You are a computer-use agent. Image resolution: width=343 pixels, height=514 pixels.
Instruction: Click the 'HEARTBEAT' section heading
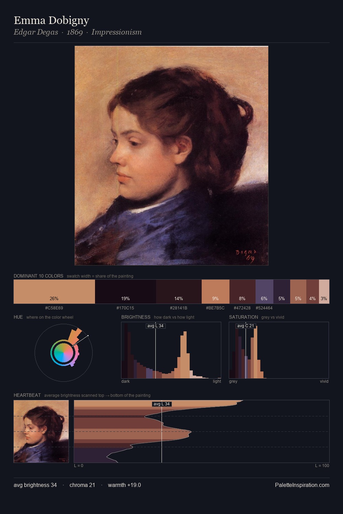click(27, 395)
